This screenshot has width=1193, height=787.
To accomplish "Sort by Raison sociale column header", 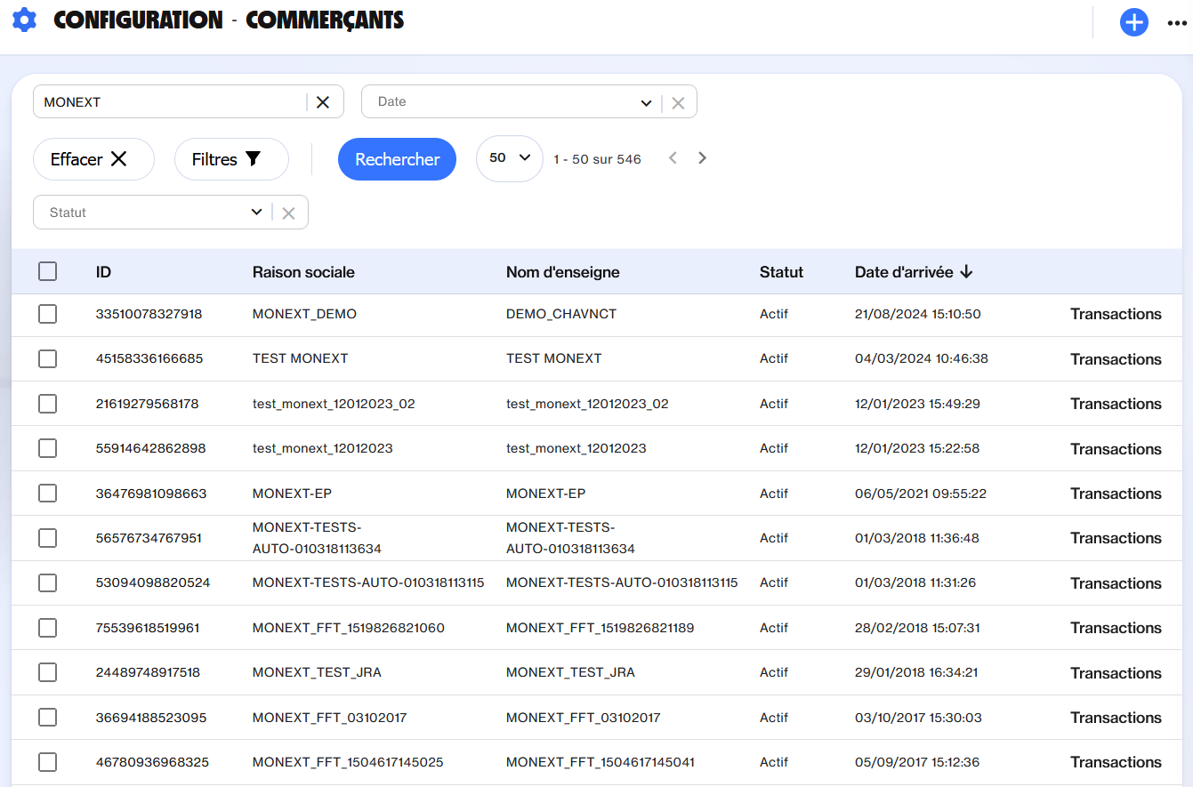I will [303, 272].
